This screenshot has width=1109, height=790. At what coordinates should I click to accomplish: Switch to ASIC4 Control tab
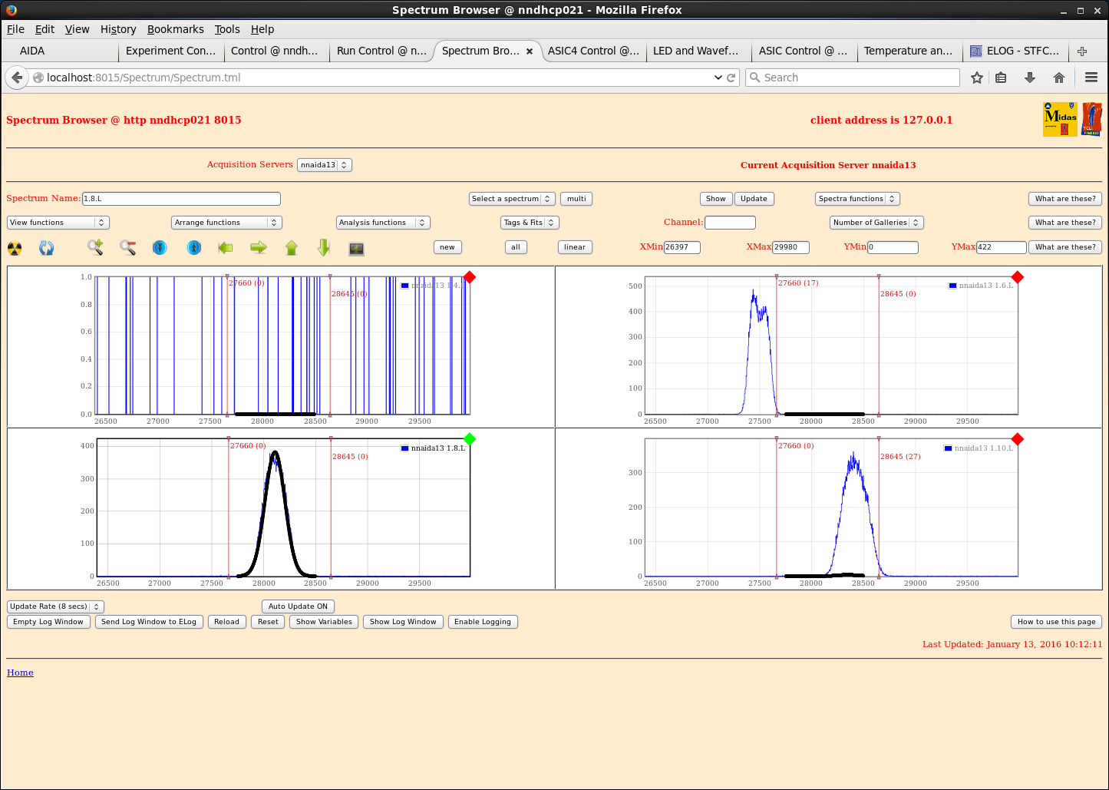(593, 51)
